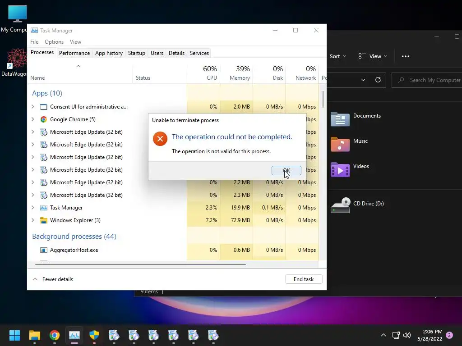Switch to the Users tab
This screenshot has height=346, width=462.
(x=157, y=53)
